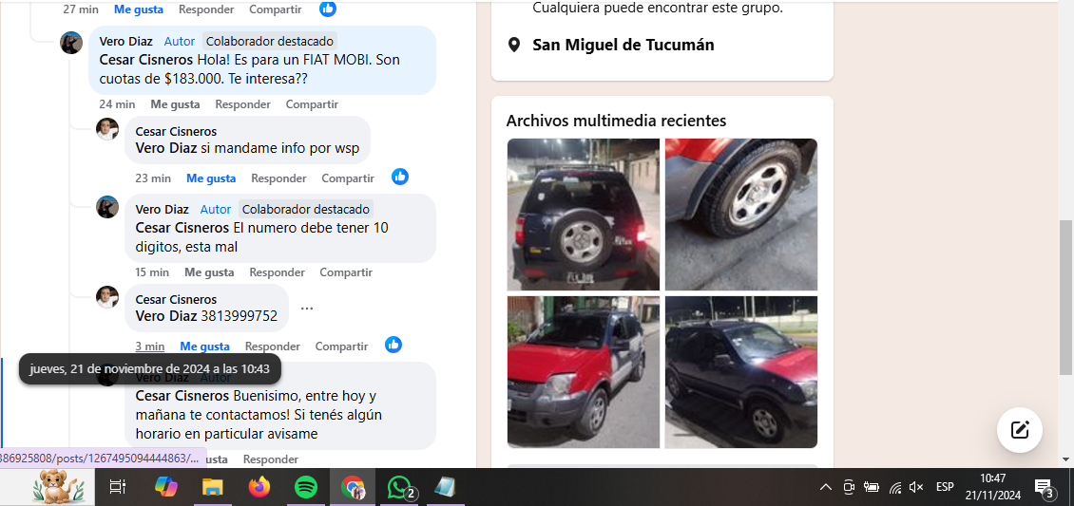Click the like reaction beside the phone number comment
1074x506 pixels.
point(393,345)
